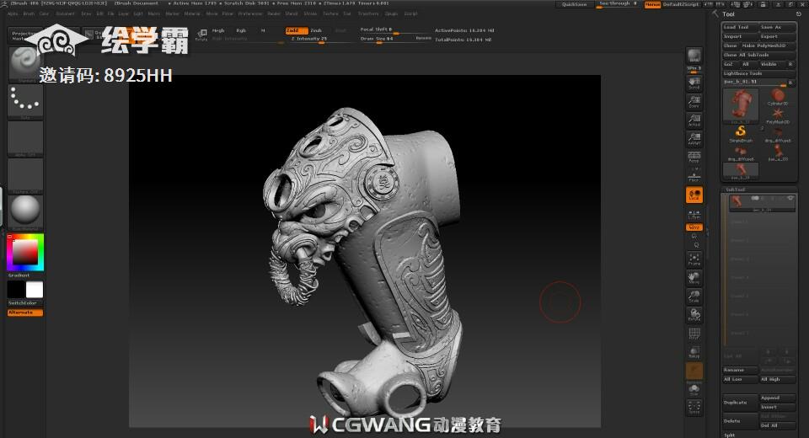The height and width of the screenshot is (438, 809).
Task: Click the Load Tool button
Action: pyautogui.click(x=740, y=27)
